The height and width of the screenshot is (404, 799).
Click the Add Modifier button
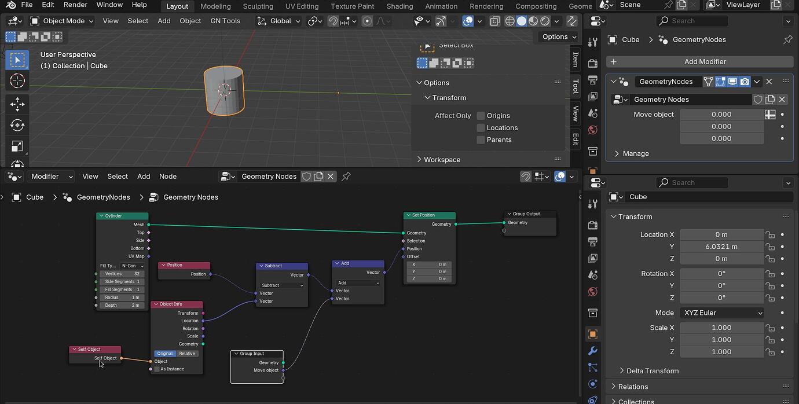(699, 62)
